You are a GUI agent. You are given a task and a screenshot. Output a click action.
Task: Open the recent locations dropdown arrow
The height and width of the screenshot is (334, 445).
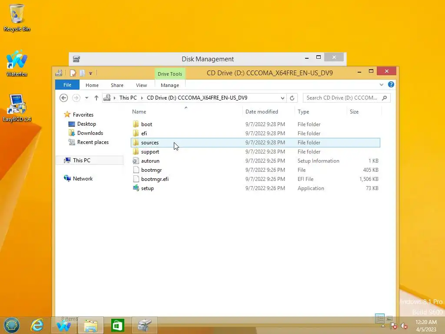pyautogui.click(x=86, y=98)
